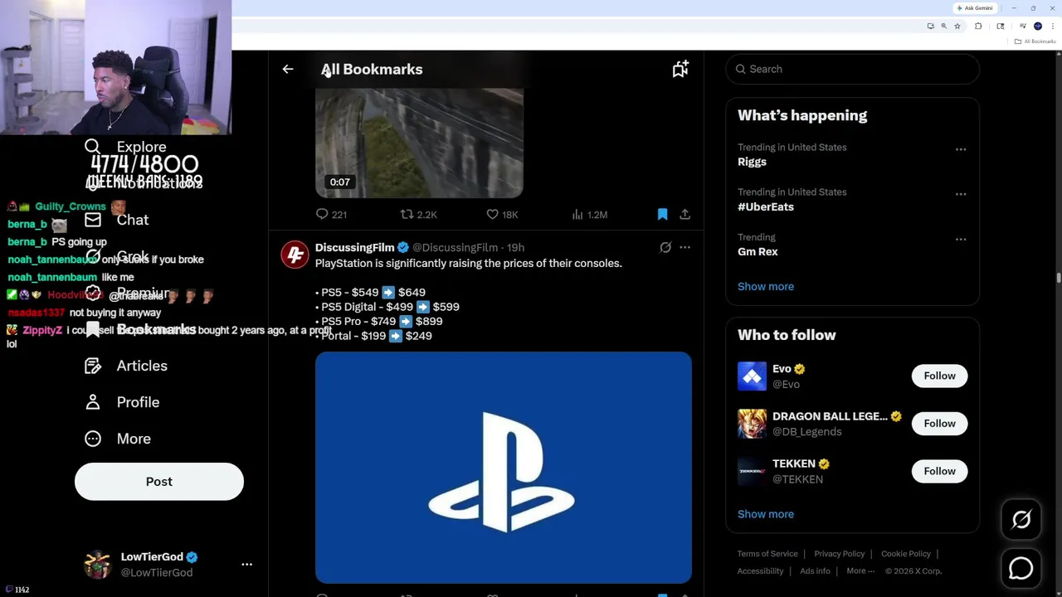Screen dimensions: 1062x597
Task: Open the Ads info footer link
Action: point(815,570)
